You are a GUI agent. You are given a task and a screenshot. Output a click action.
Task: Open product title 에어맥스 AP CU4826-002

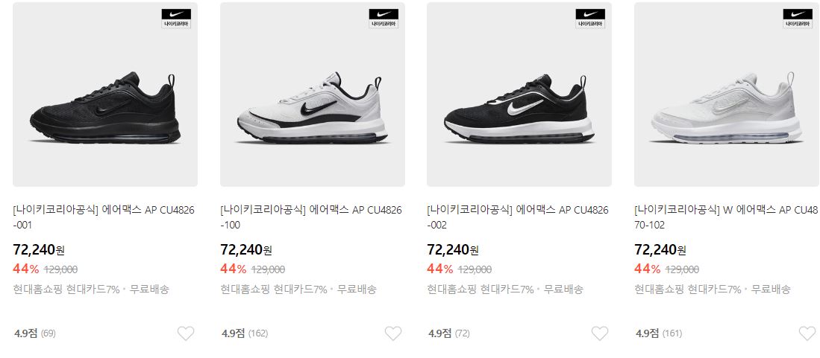pos(518,217)
